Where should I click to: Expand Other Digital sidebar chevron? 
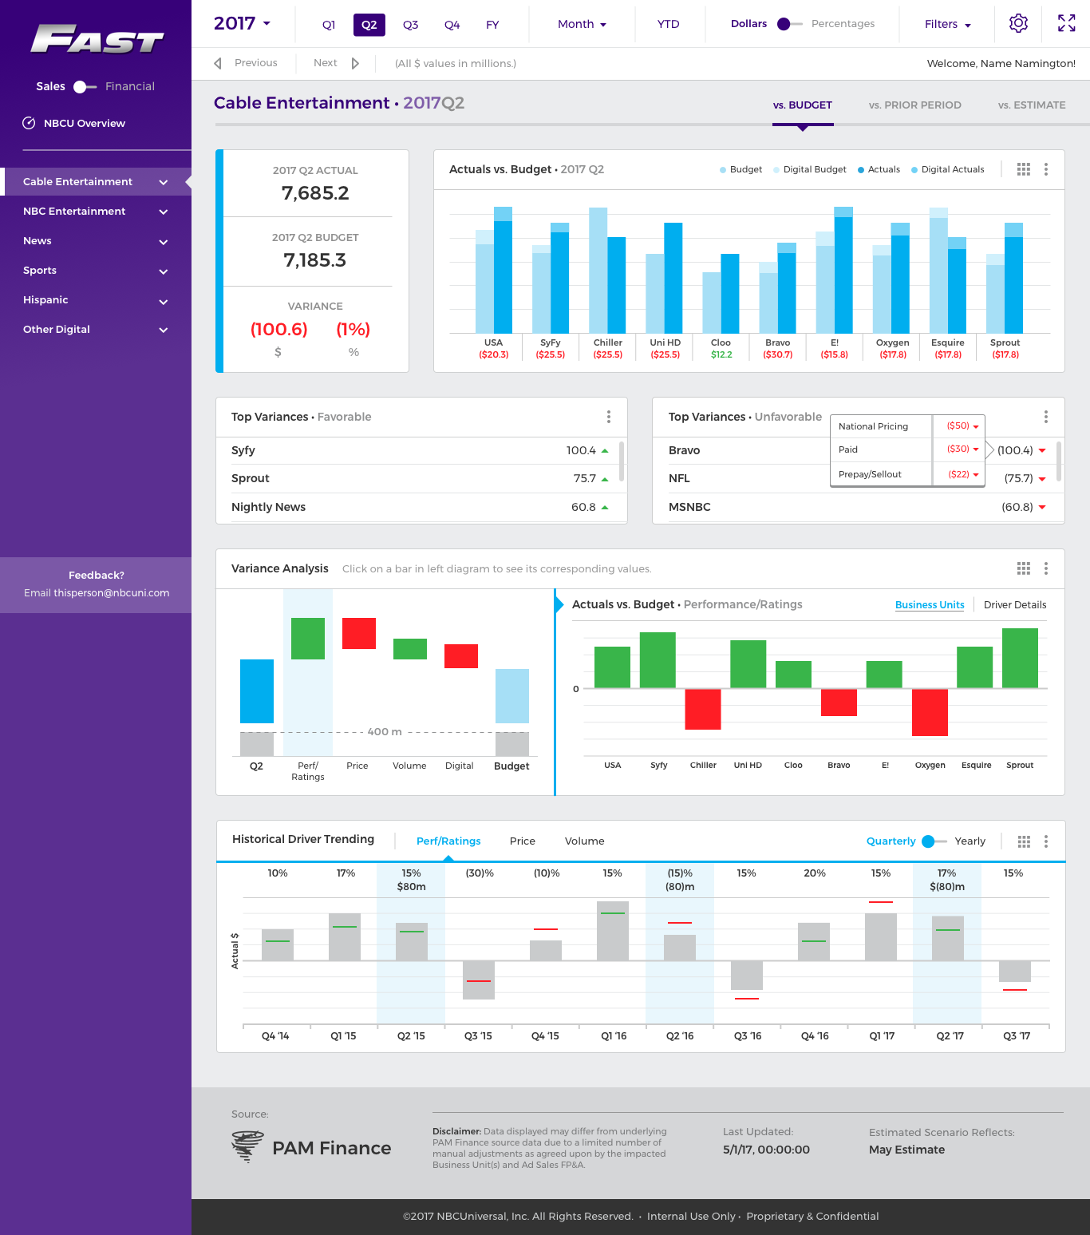[164, 331]
